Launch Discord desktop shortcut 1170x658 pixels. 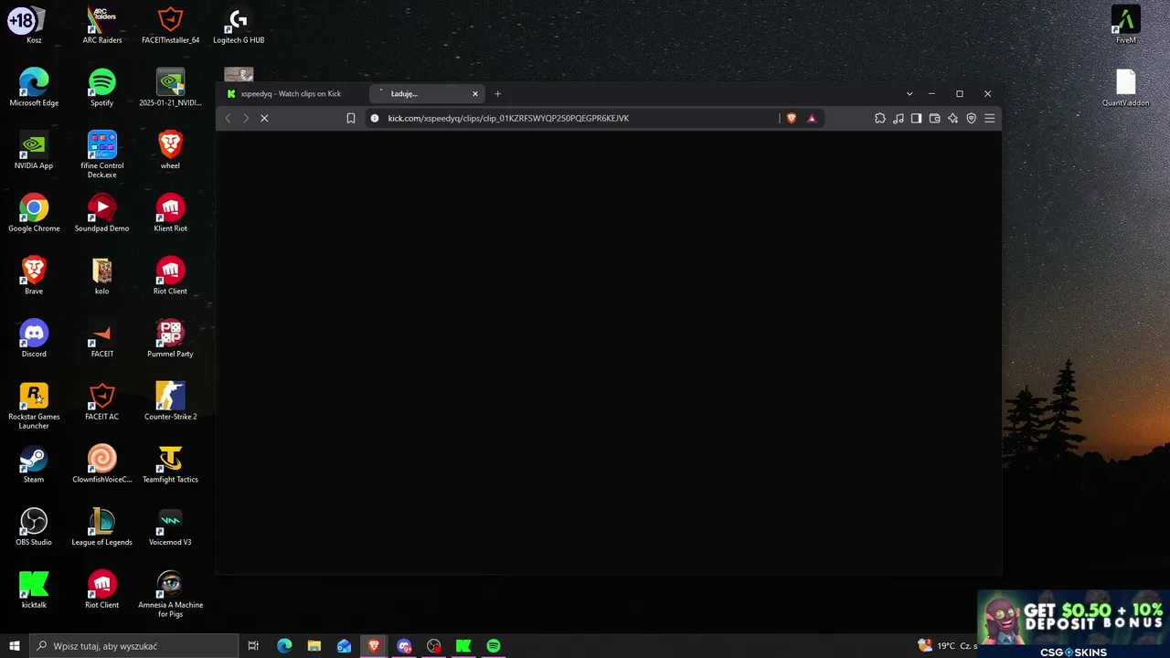[34, 339]
